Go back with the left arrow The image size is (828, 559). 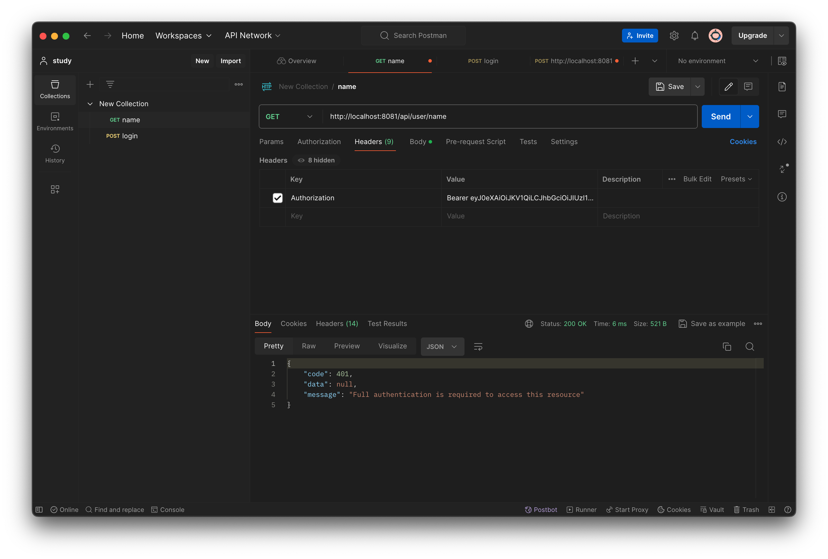coord(87,36)
